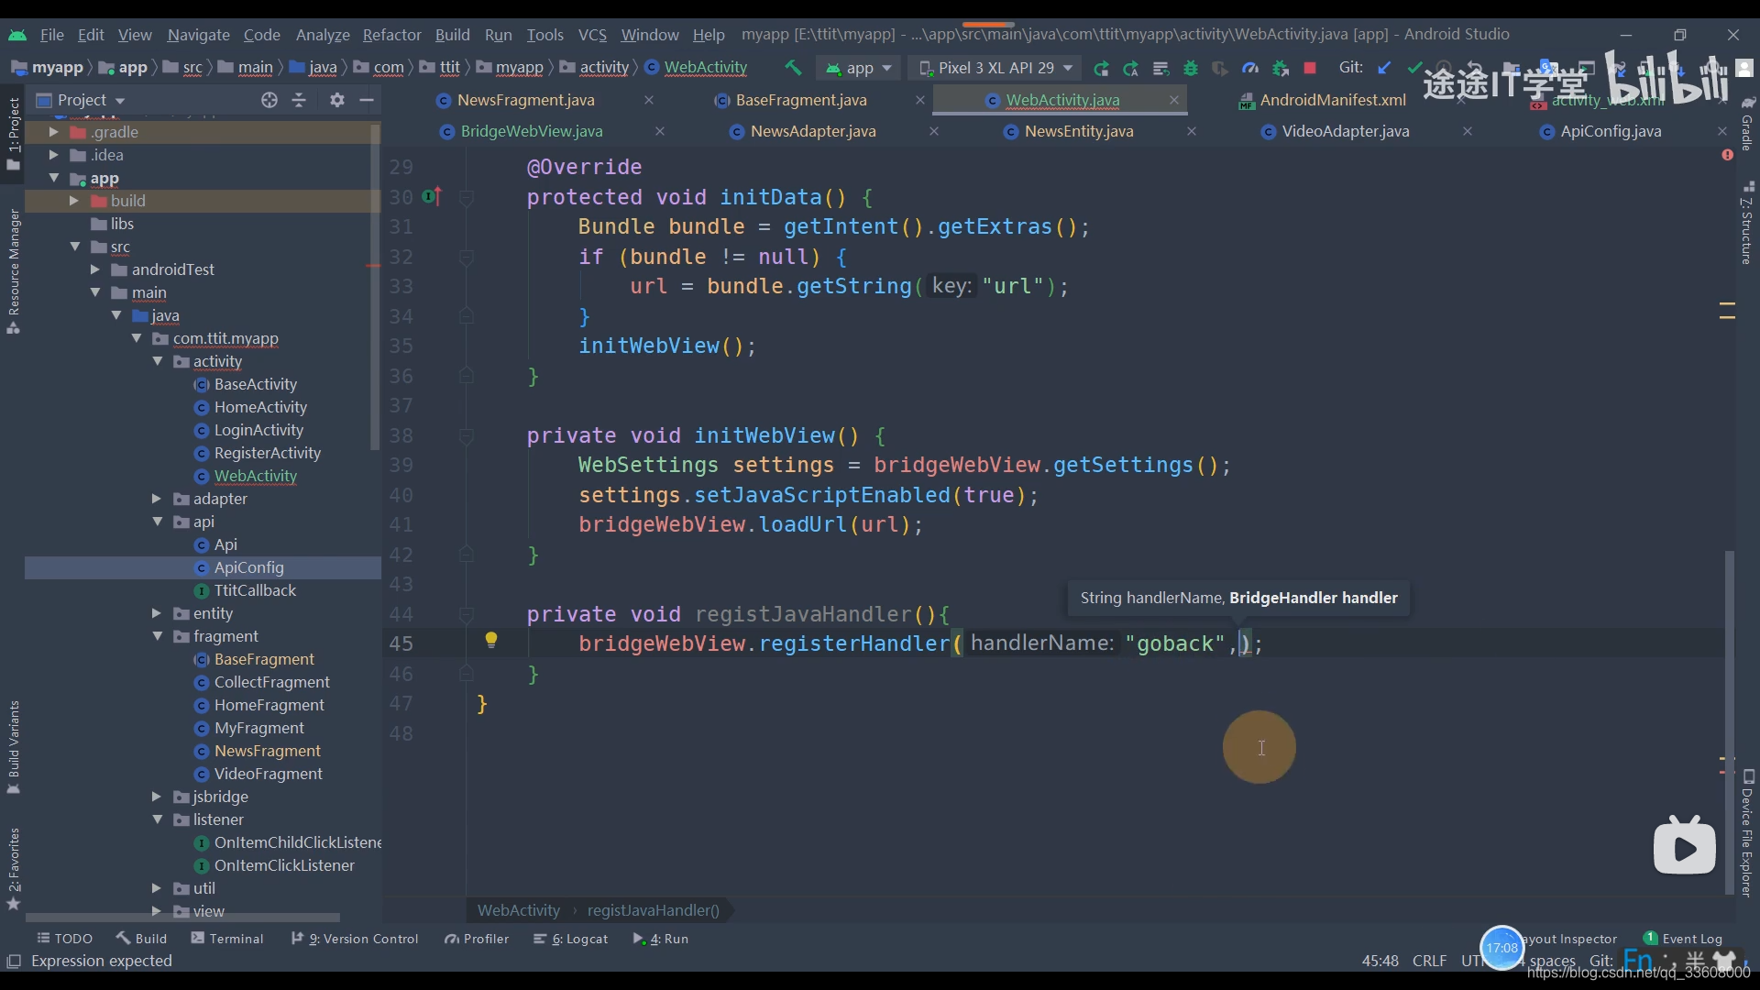Expand the util folder in project tree
The width and height of the screenshot is (1760, 990).
click(159, 888)
